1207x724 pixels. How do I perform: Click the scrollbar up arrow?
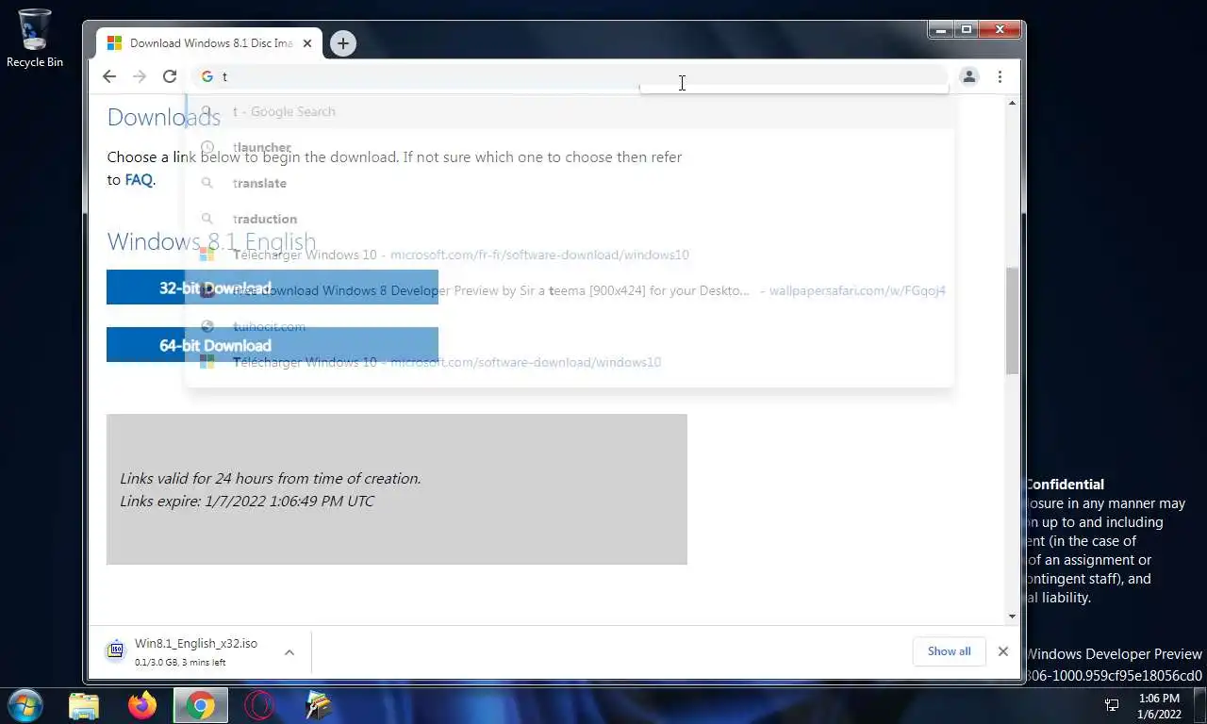1012,102
